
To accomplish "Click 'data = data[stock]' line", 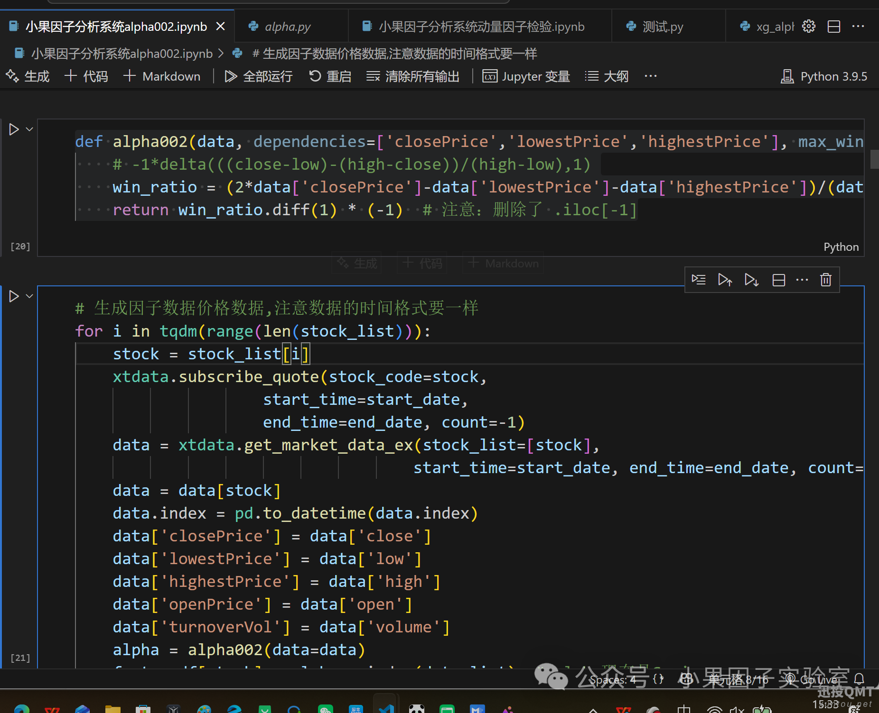I will tap(197, 491).
